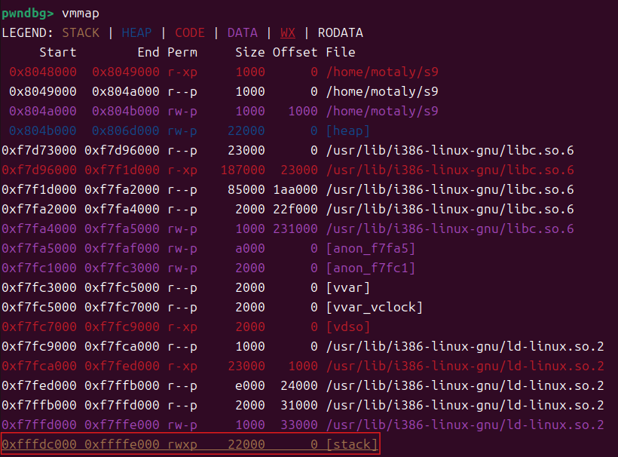Click the RODATA label in the legend

tap(340, 33)
